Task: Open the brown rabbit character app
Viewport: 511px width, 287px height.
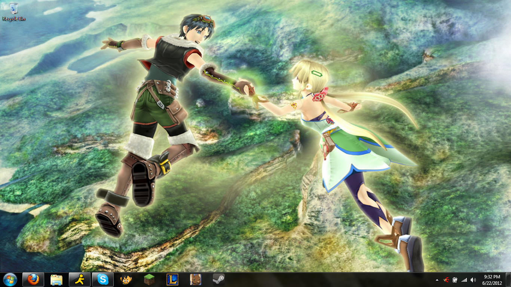Action: click(196, 280)
